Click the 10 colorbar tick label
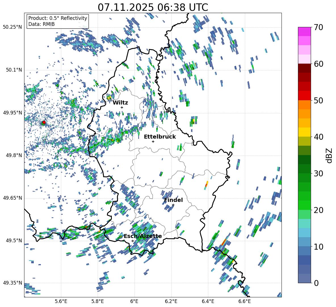 click(318, 247)
